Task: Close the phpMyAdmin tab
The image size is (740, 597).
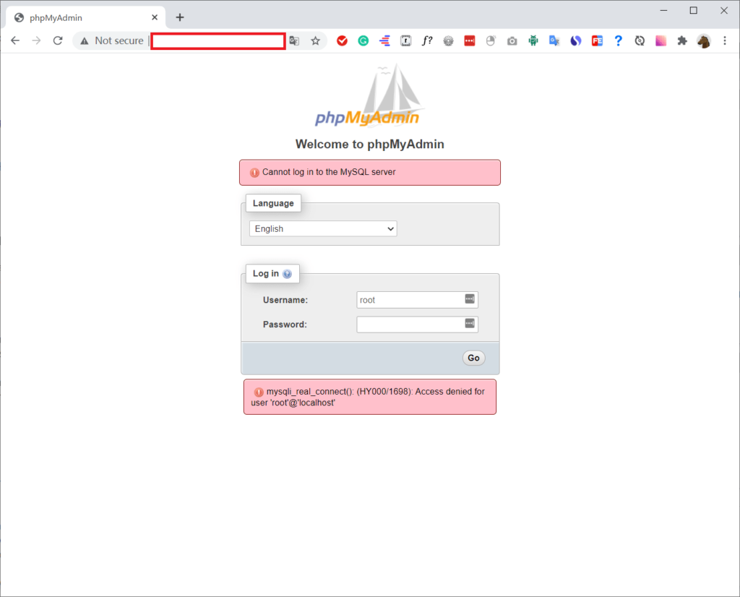Action: coord(155,17)
